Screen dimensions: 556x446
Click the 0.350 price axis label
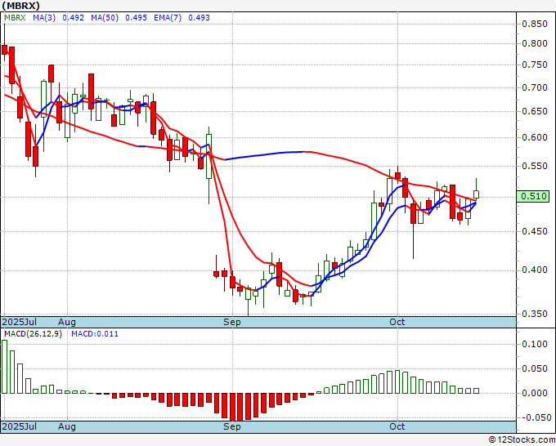[x=535, y=314]
